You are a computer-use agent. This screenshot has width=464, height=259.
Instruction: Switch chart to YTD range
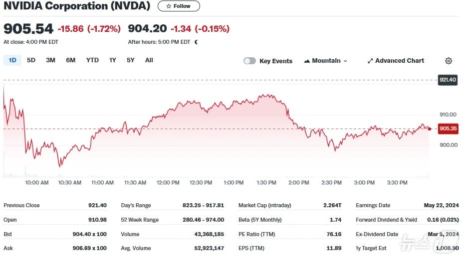[x=92, y=60]
